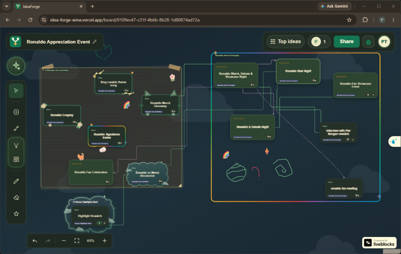Open Chrome three-dot menu

click(x=394, y=20)
